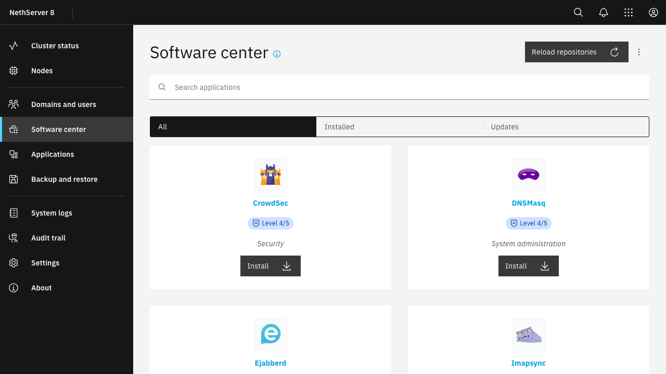
Task: Select Software center in sidebar
Action: (x=67, y=129)
